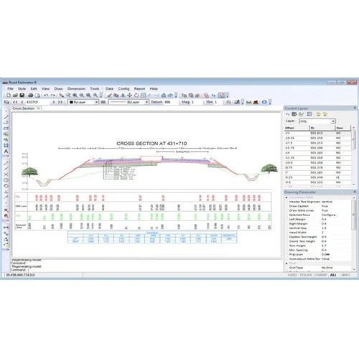Toggle POLAR mode in status bar
Screen dimensions: 359x359
306,275
